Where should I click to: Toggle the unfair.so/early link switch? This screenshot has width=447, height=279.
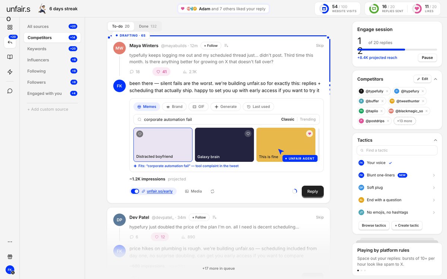coord(135,191)
